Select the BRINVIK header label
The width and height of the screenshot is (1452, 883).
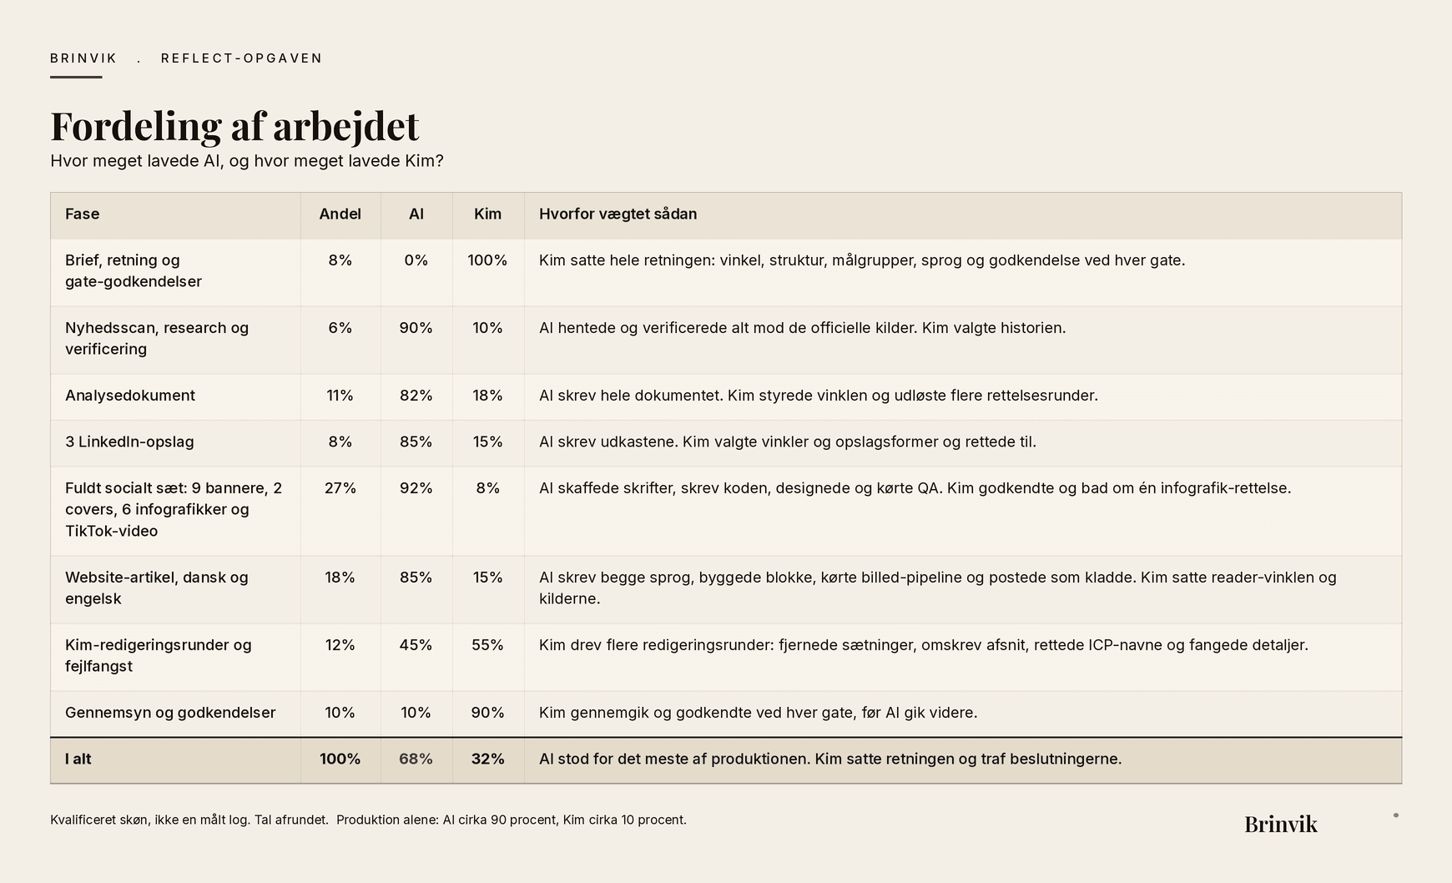[x=83, y=58]
